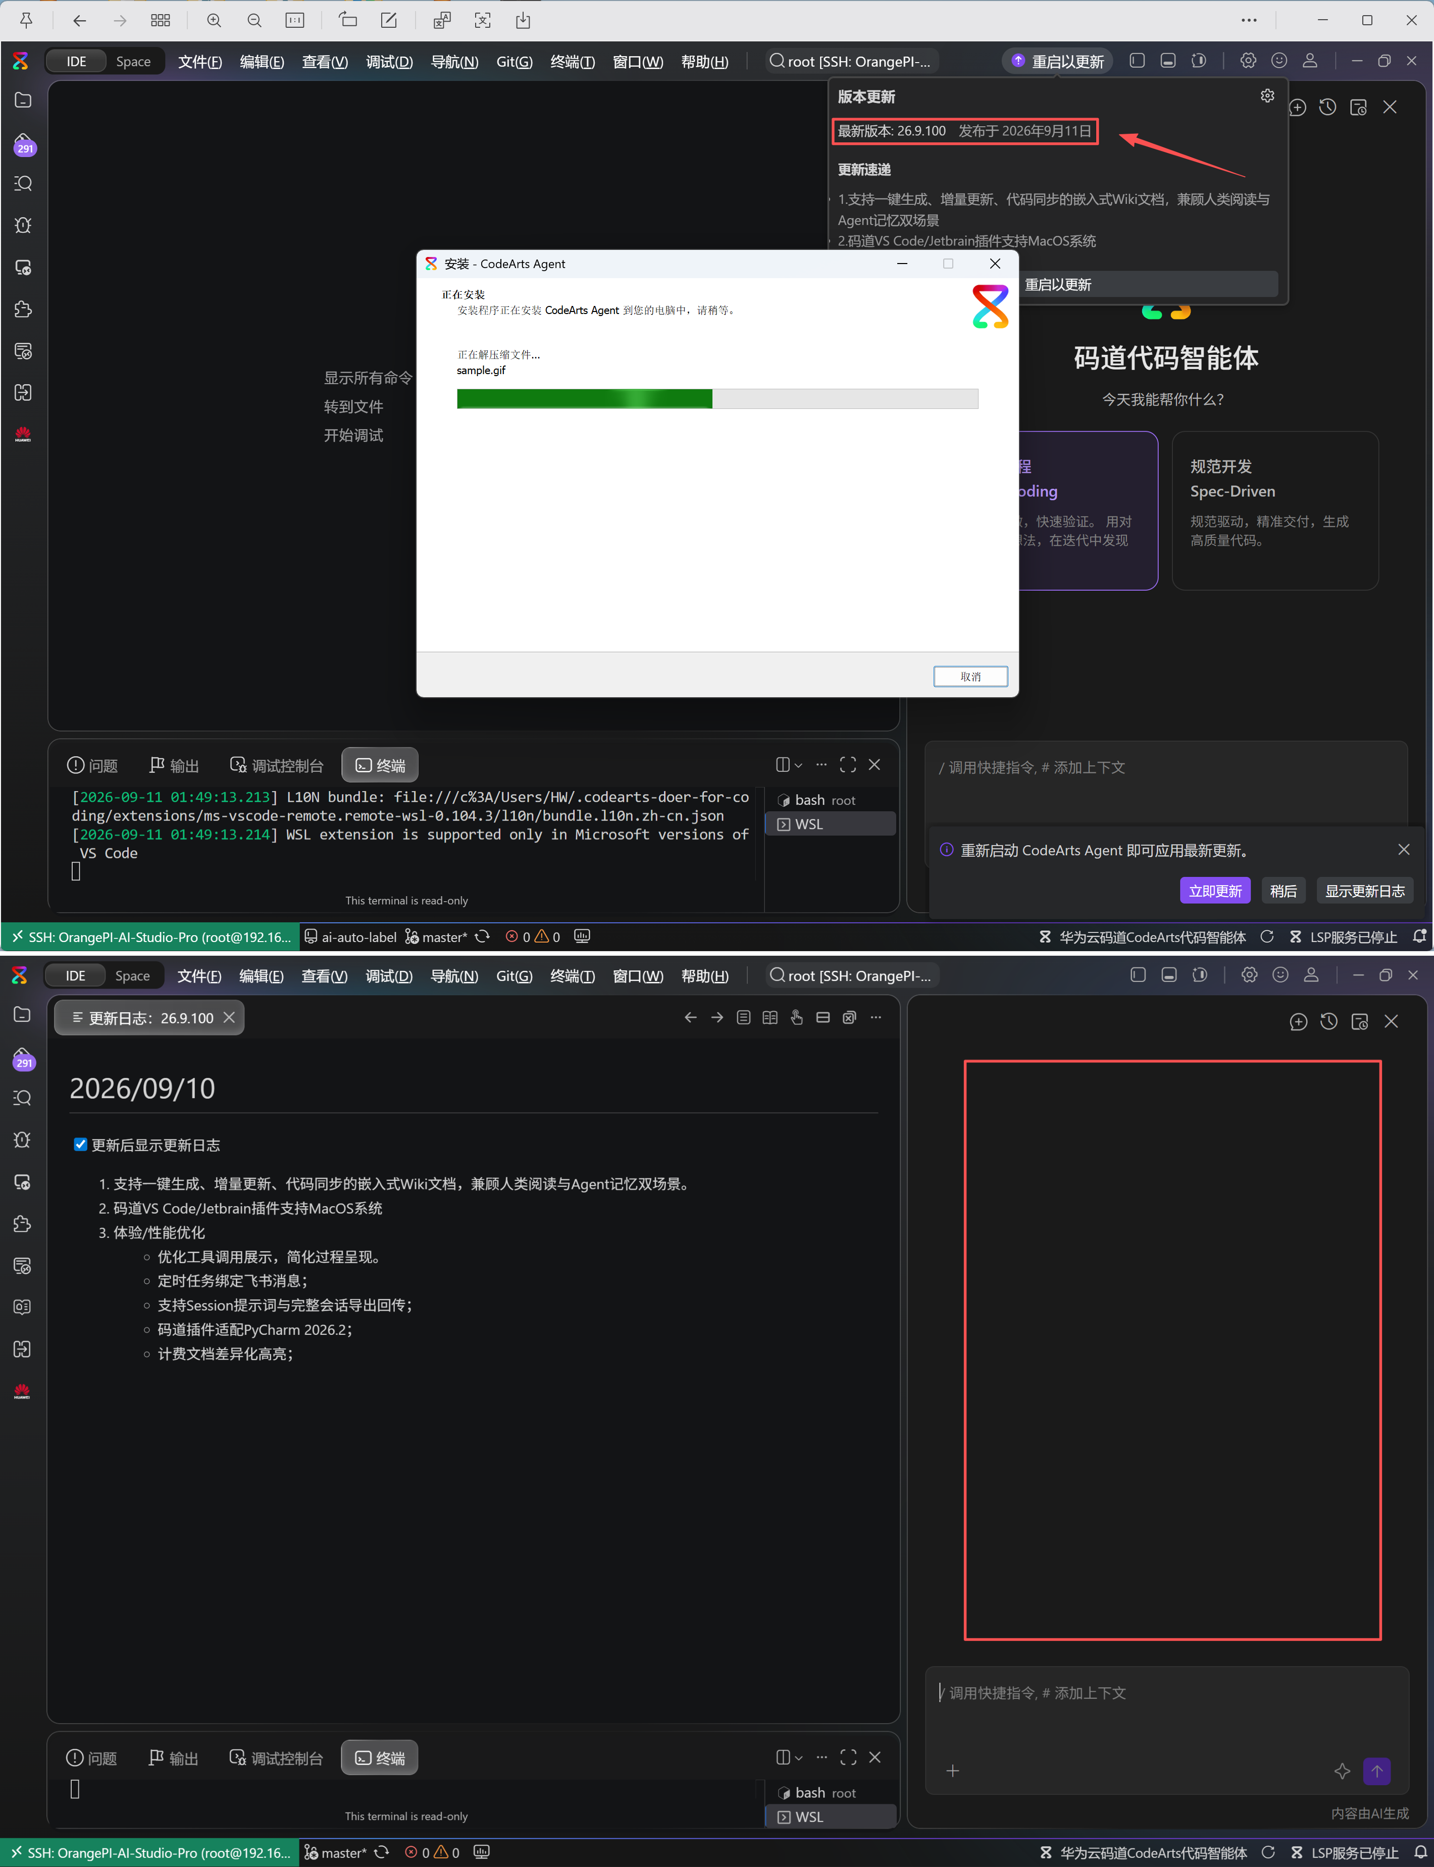The width and height of the screenshot is (1434, 1867).
Task: Click the image viewer save/download icon
Action: tap(523, 20)
